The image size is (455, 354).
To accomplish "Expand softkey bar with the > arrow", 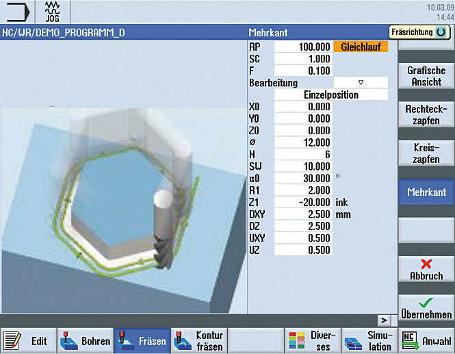I will (385, 320).
